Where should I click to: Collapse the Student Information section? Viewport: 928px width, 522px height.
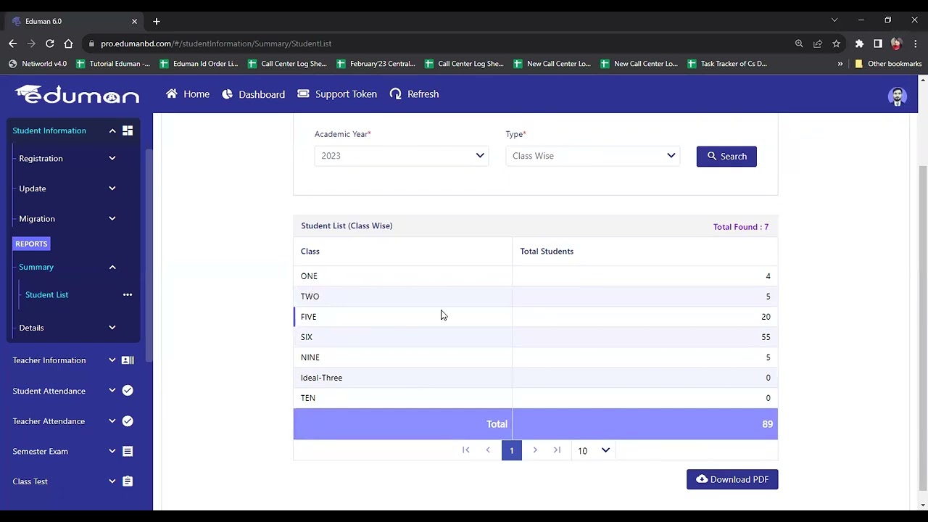click(x=112, y=130)
